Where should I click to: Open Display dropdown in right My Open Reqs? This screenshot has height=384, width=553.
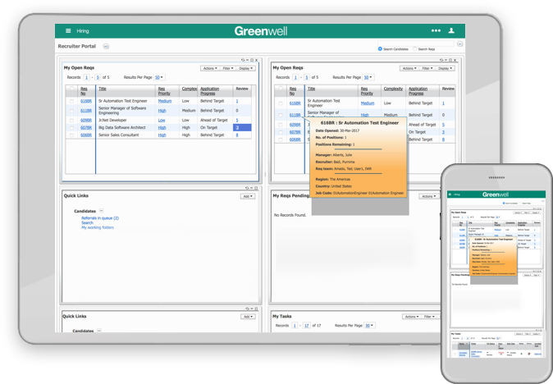tap(445, 68)
